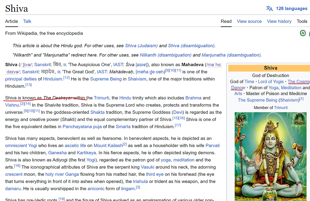The height and width of the screenshot is (201, 310).
Task: Open the Arts link in the infobox
Action: tap(238, 94)
